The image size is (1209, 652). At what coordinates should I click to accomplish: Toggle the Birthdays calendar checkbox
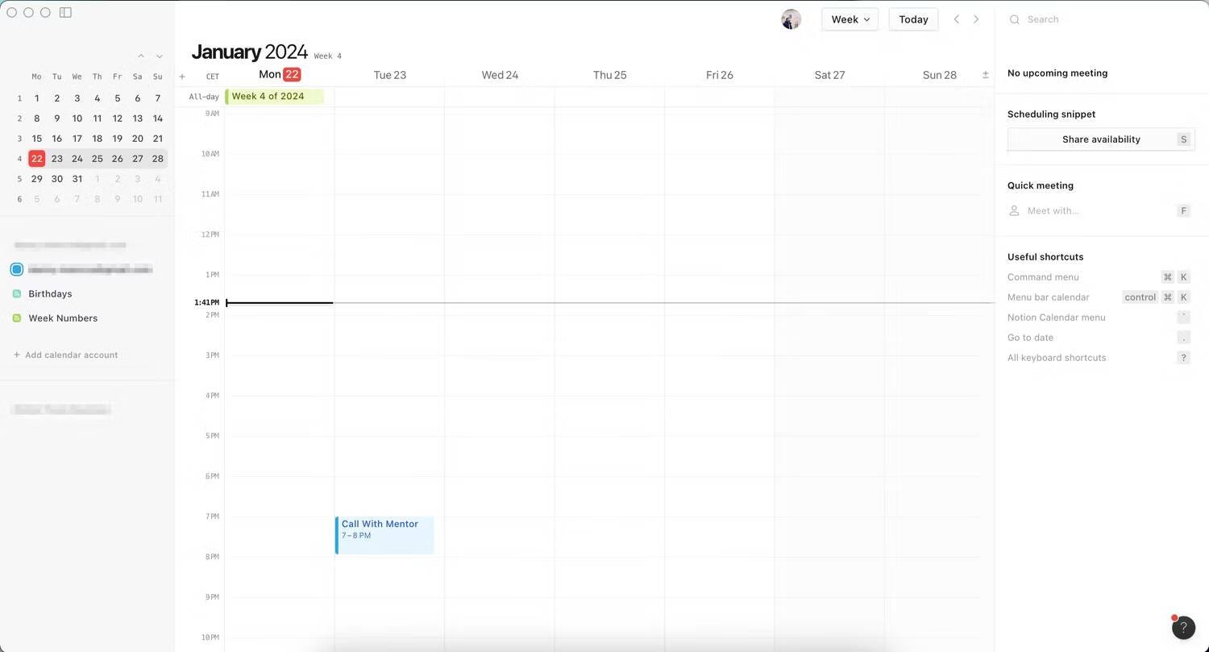[17, 294]
